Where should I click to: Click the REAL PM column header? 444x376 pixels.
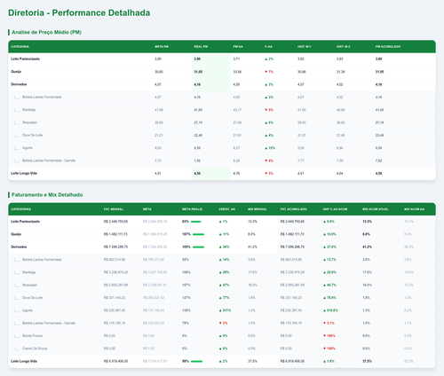coord(201,47)
